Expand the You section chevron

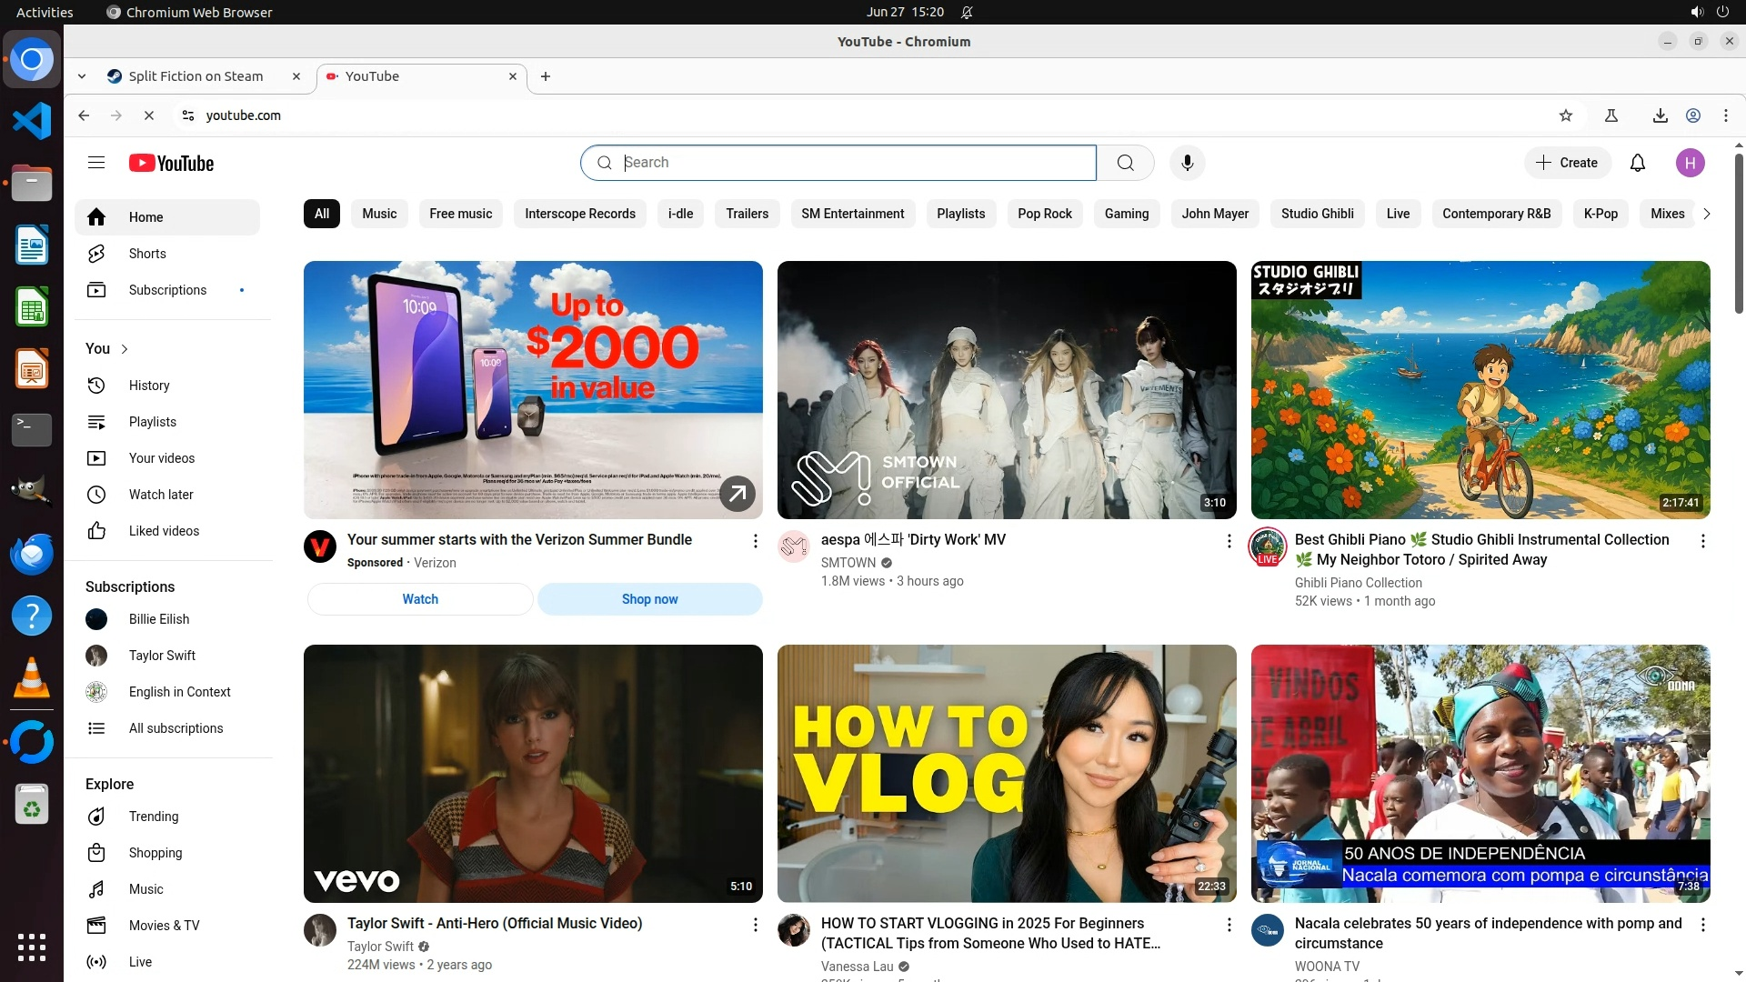pyautogui.click(x=125, y=349)
